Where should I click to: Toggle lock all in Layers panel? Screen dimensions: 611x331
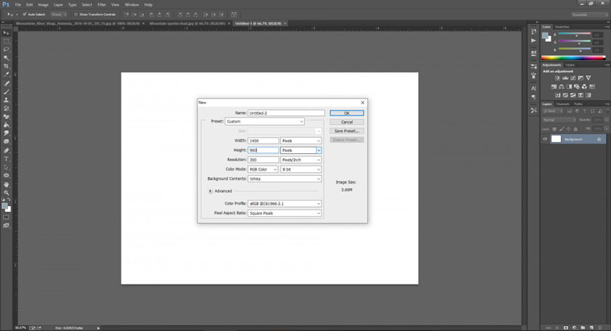575,129
